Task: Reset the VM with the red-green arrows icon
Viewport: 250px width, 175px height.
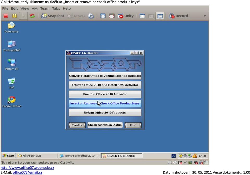Action: pyautogui.click(x=32, y=16)
